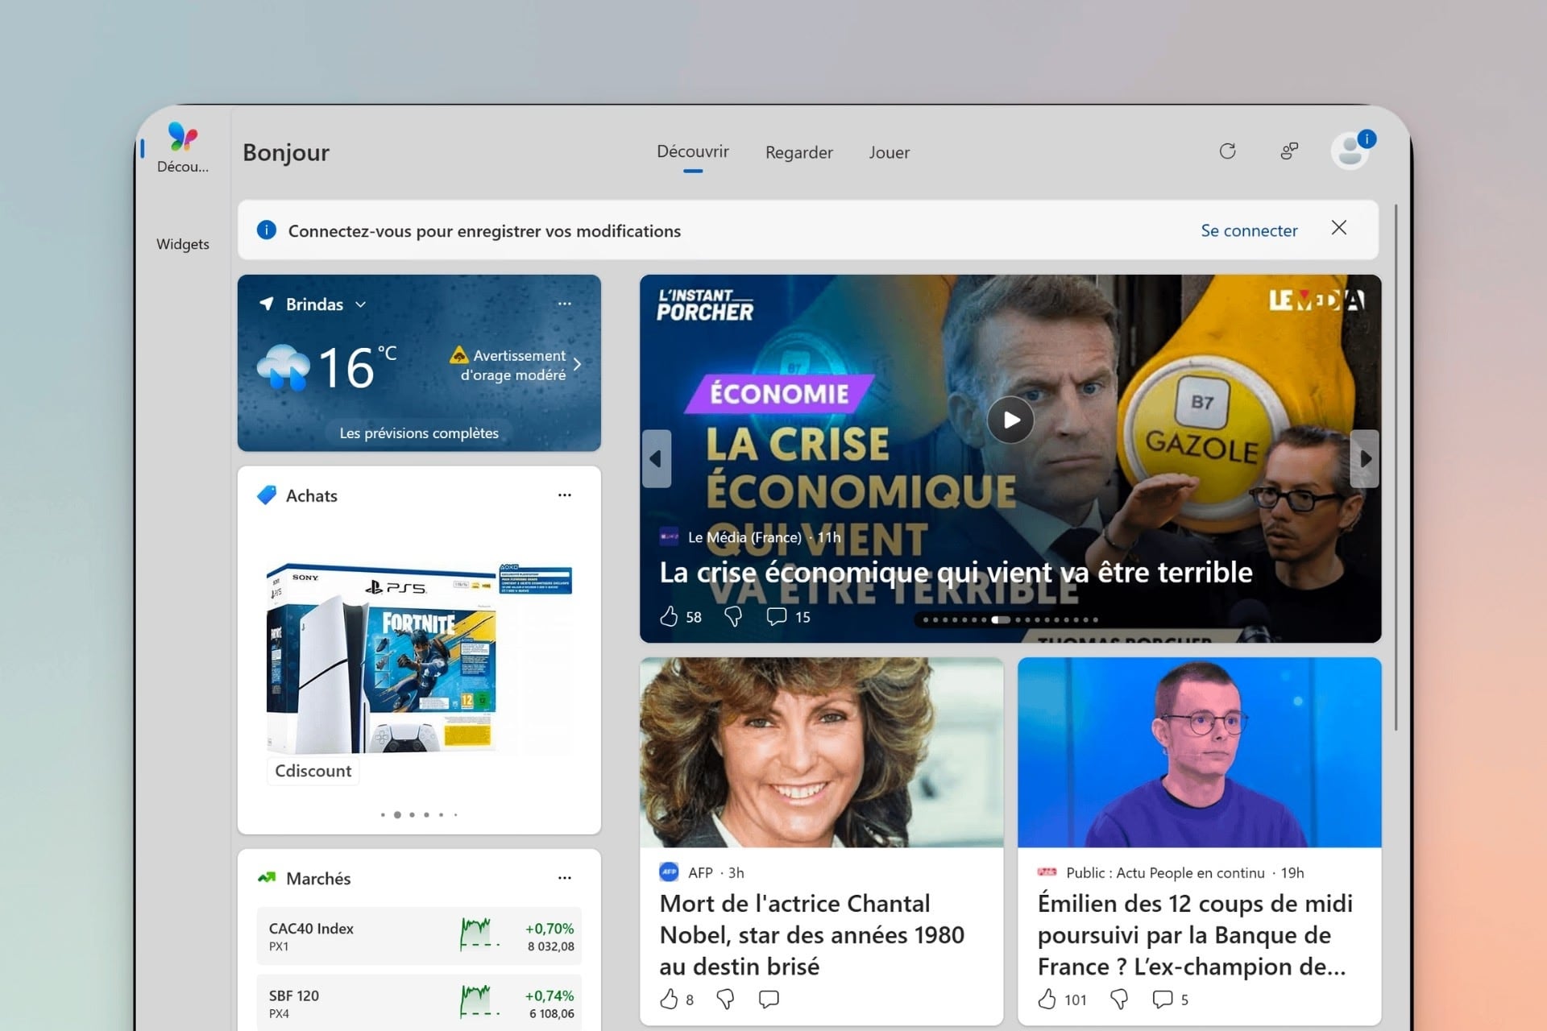This screenshot has width=1547, height=1031.
Task: Open the weather widget more options
Action: [564, 304]
